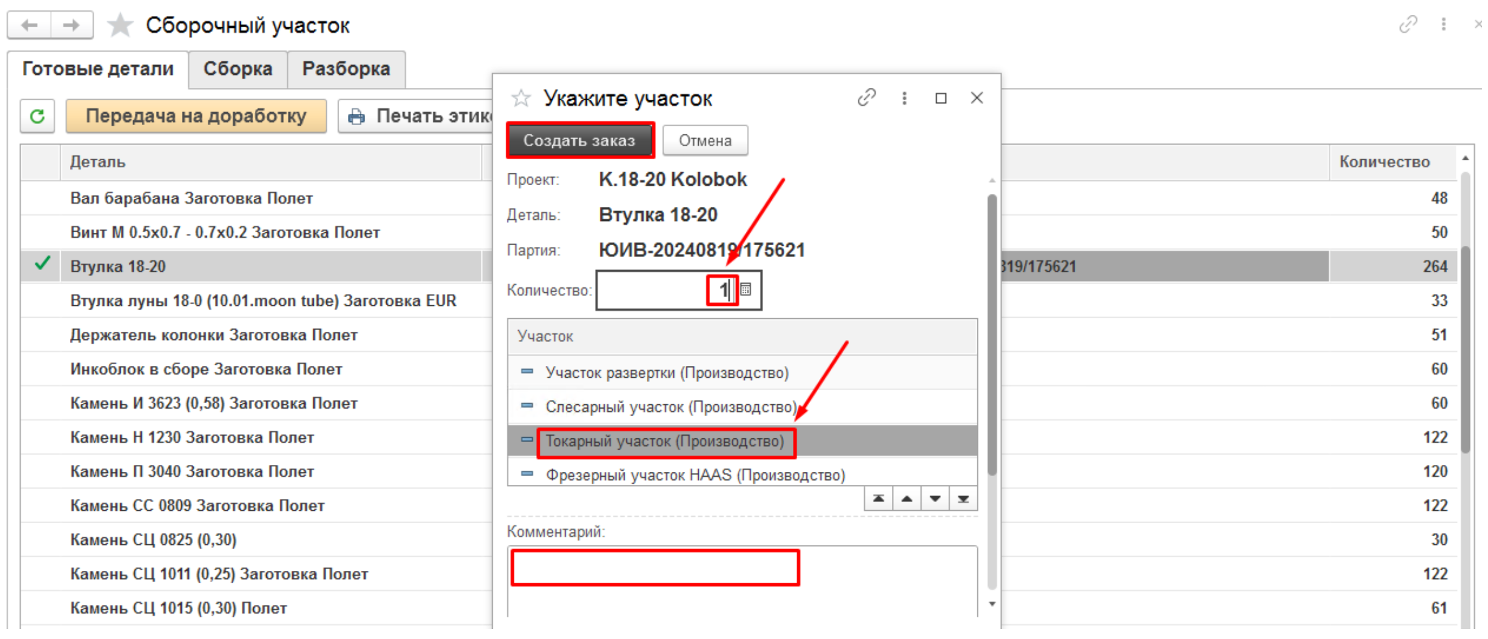Viewport: 1488px width, 639px height.
Task: Select Слесарный участок (Производство) row
Action: click(x=670, y=407)
